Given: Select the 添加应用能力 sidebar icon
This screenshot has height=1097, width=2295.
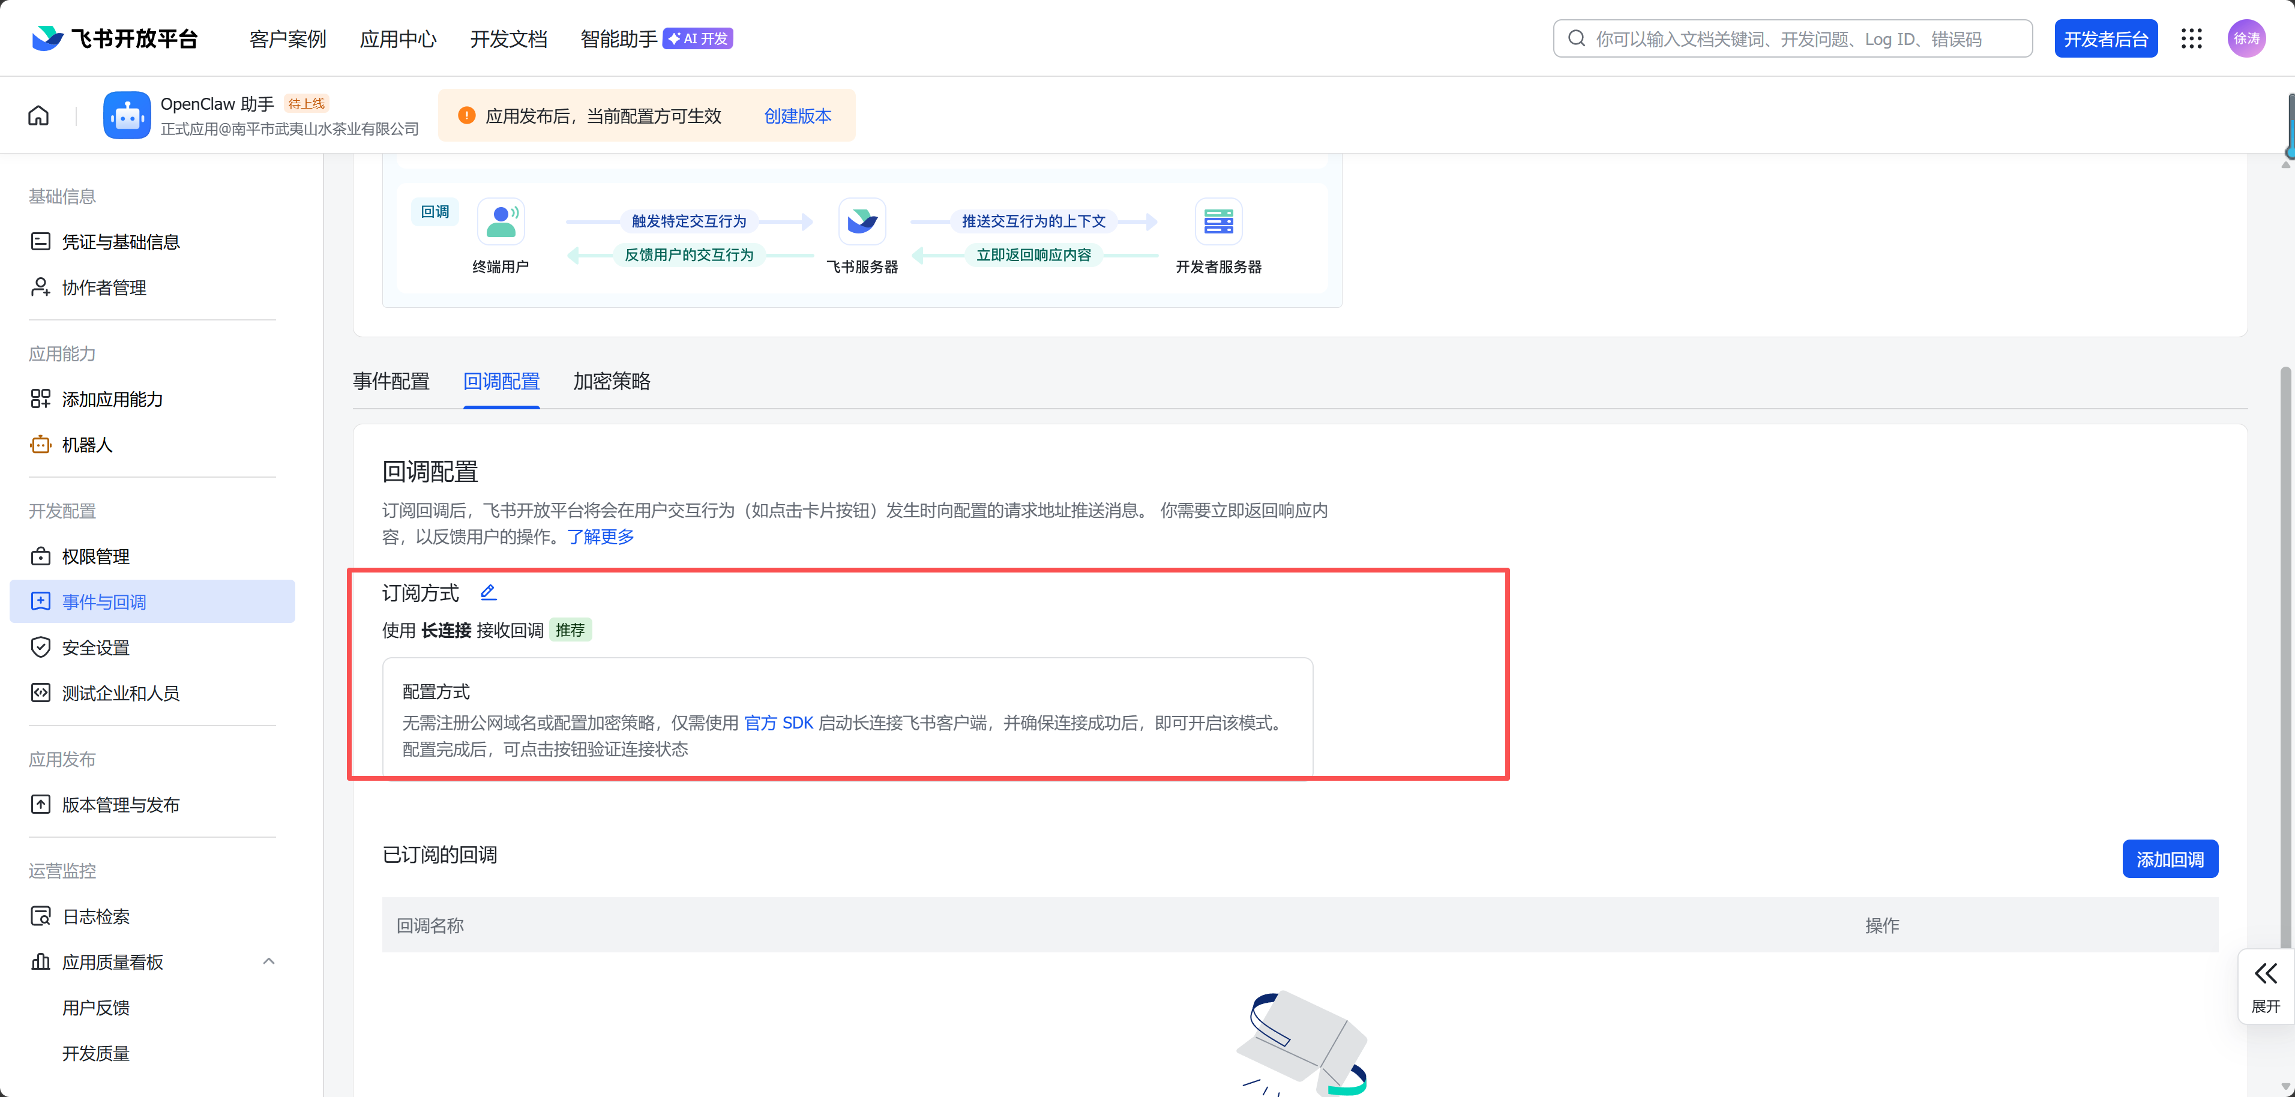Looking at the screenshot, I should 41,398.
